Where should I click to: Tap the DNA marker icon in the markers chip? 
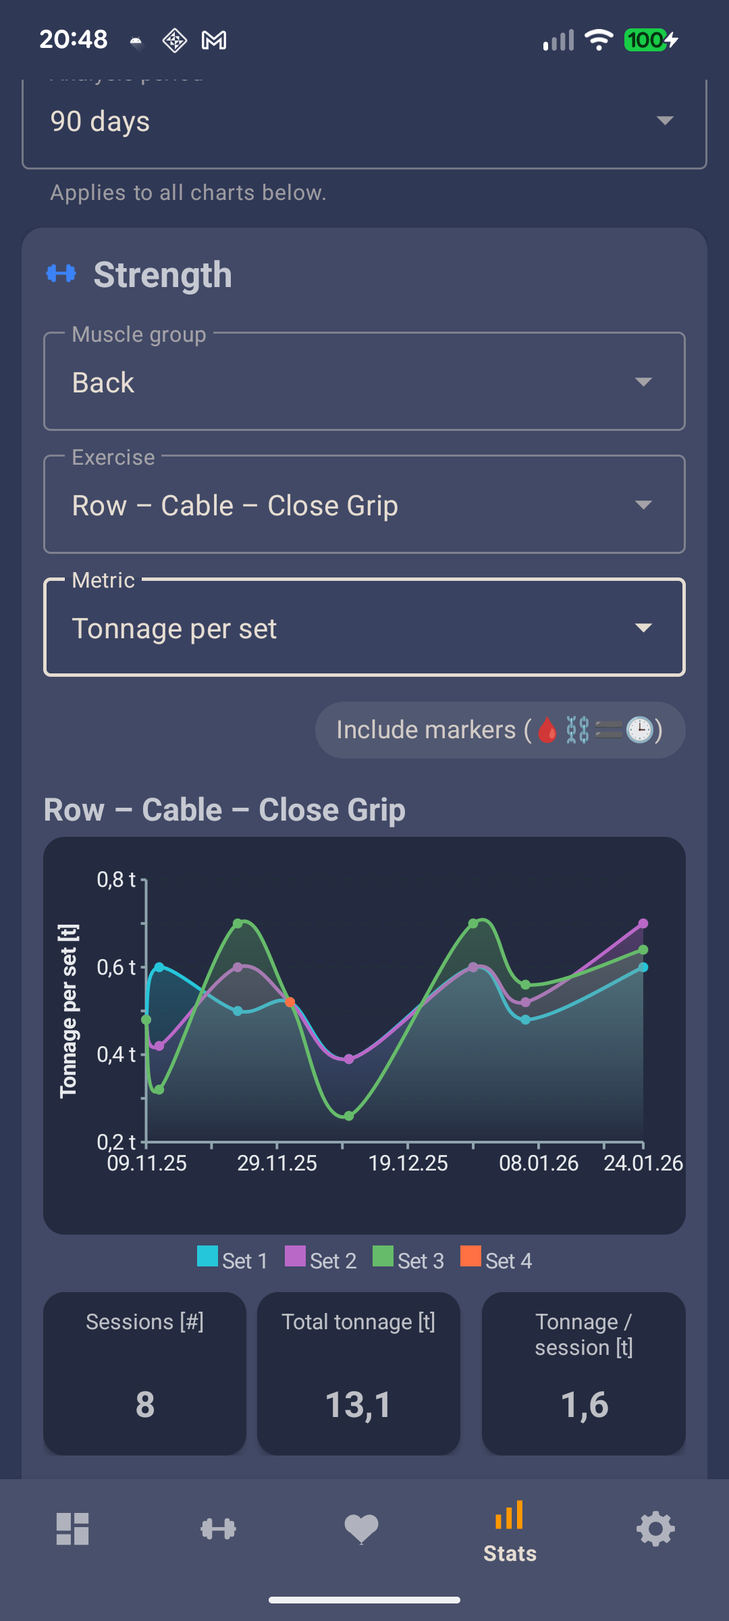pyautogui.click(x=579, y=729)
